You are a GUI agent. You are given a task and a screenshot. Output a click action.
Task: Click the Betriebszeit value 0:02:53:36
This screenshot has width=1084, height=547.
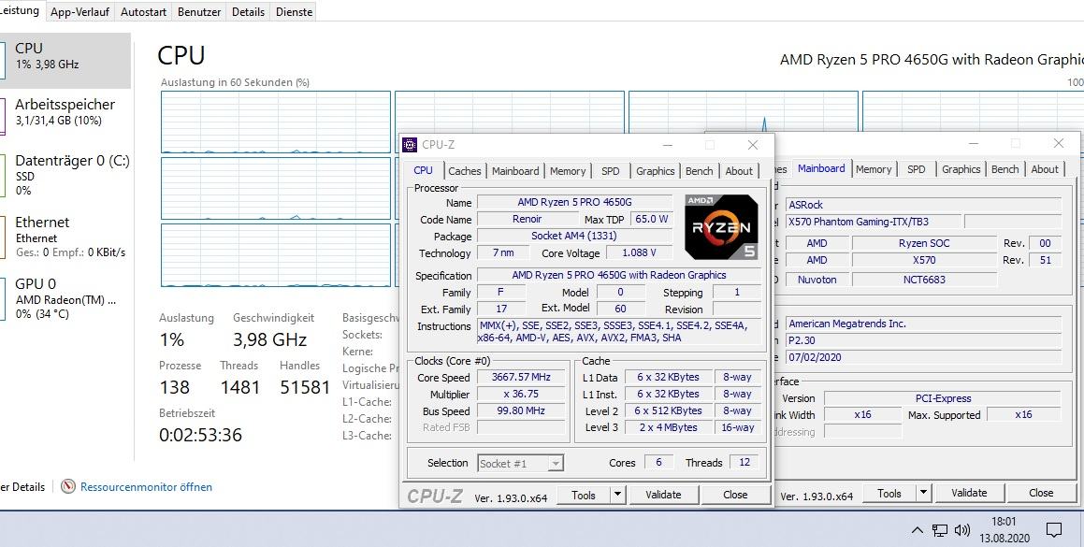[x=200, y=435]
